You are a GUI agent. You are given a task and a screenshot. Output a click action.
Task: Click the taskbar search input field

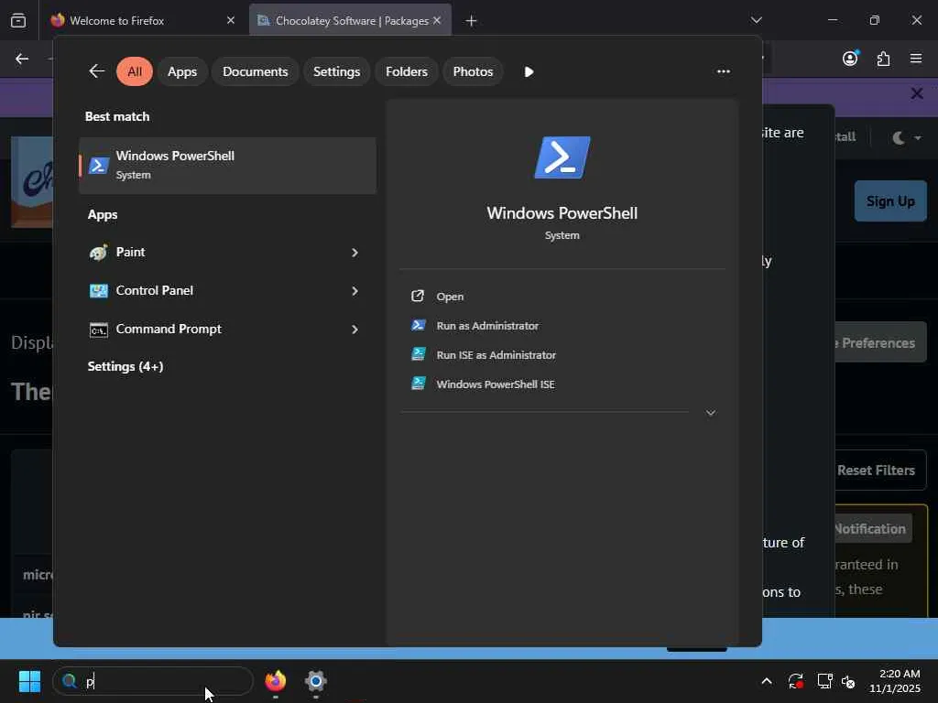point(153,681)
